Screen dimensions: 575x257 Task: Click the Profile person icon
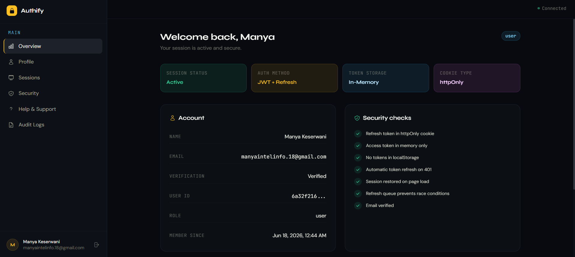11,62
